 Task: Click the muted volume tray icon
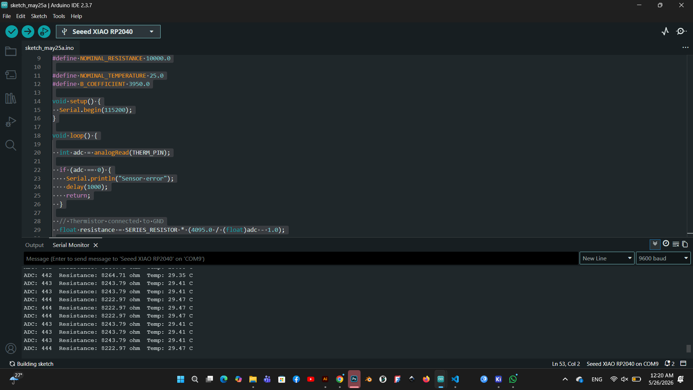click(x=624, y=379)
